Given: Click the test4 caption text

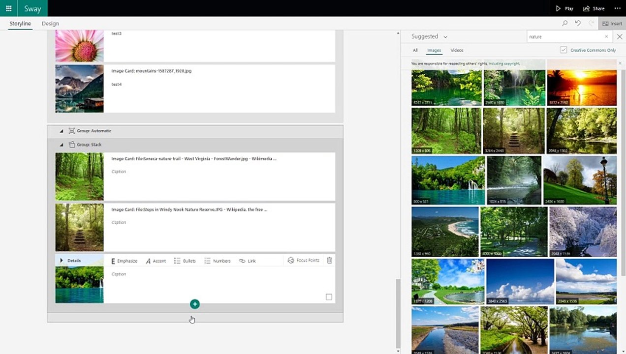Looking at the screenshot, I should tap(116, 84).
